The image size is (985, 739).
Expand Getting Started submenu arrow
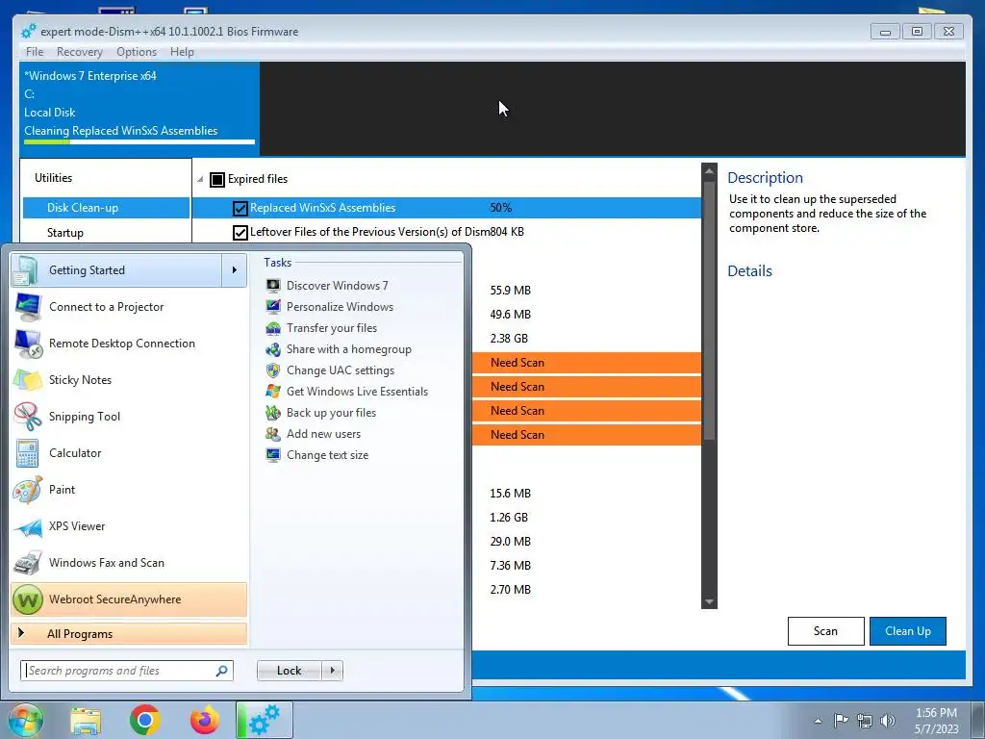(235, 270)
